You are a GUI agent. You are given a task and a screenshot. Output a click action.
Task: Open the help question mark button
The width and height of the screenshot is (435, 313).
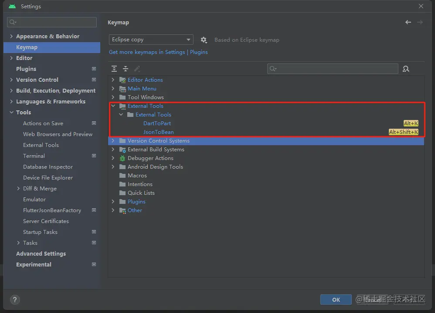[15, 300]
